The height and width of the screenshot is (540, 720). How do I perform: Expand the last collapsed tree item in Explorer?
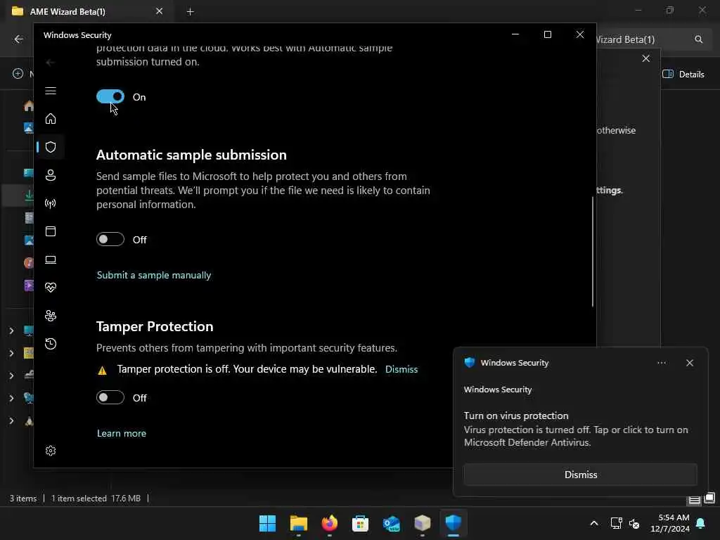tap(11, 420)
